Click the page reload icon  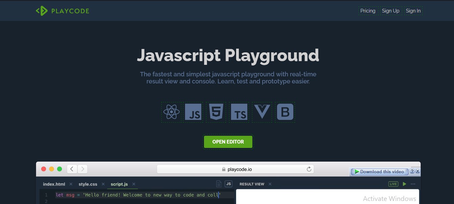coord(309,169)
